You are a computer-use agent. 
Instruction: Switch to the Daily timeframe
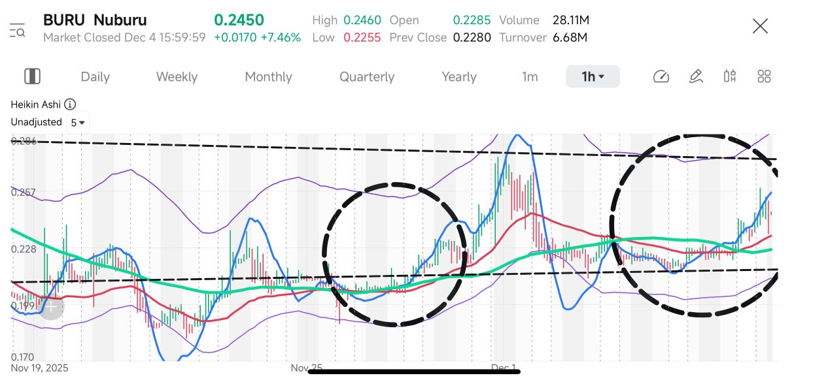[x=95, y=77]
